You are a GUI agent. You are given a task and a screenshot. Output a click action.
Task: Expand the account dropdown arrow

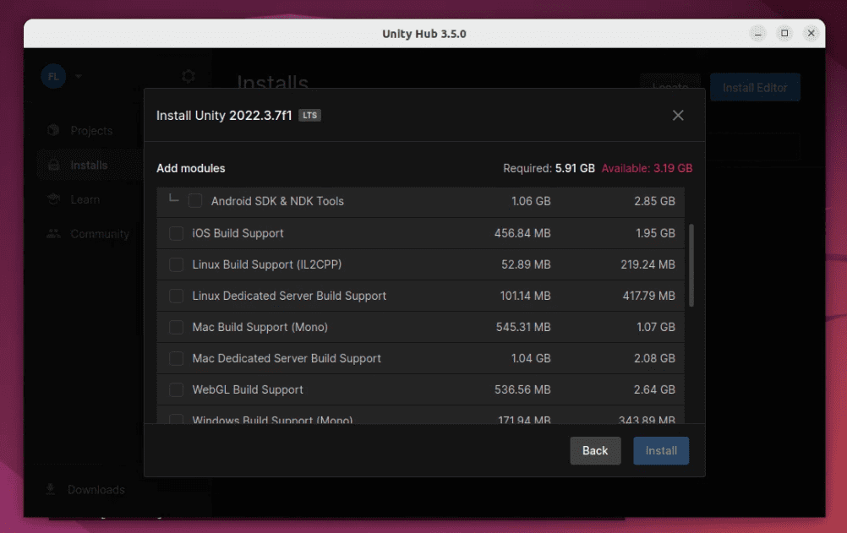[79, 76]
